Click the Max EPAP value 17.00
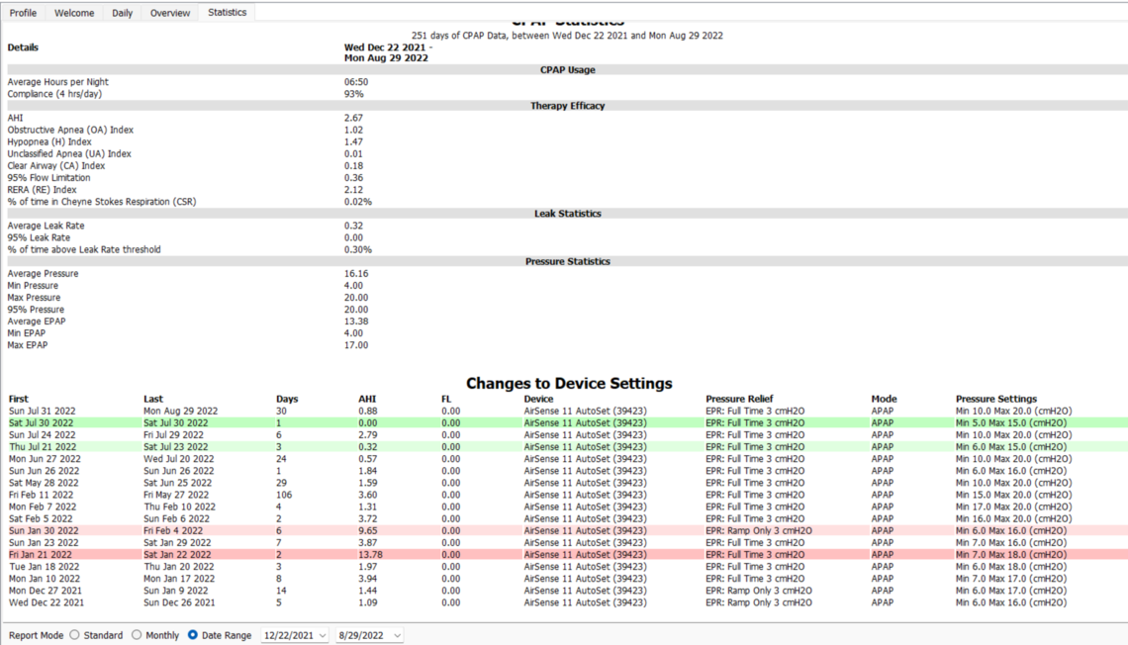 pos(356,346)
